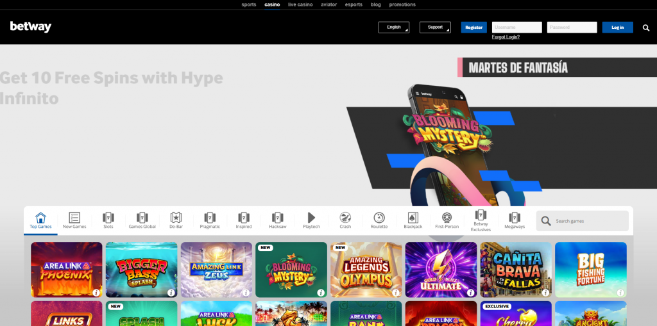The image size is (657, 326).
Task: Launch Amazing Legends Olympus game
Action: [366, 270]
